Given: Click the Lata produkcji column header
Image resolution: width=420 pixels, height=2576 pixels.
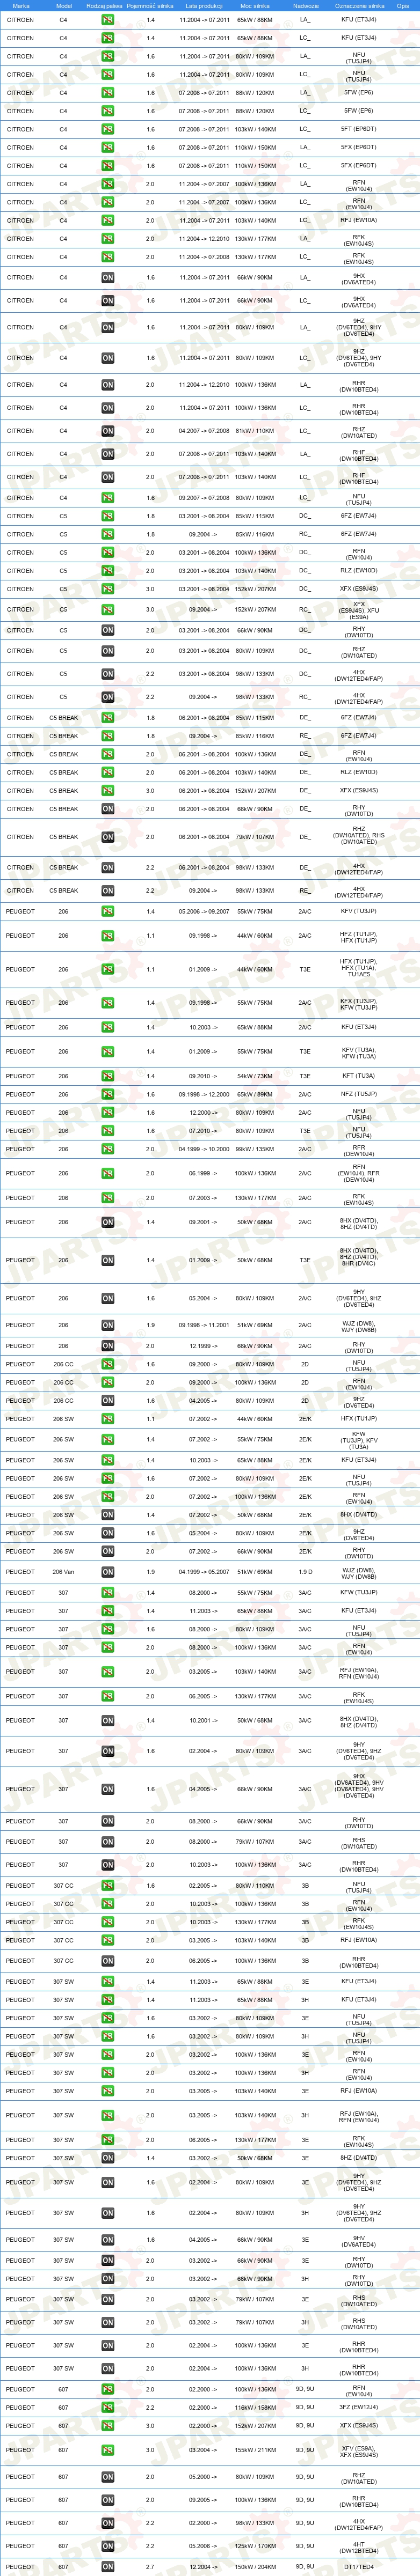Looking at the screenshot, I should tap(205, 5).
